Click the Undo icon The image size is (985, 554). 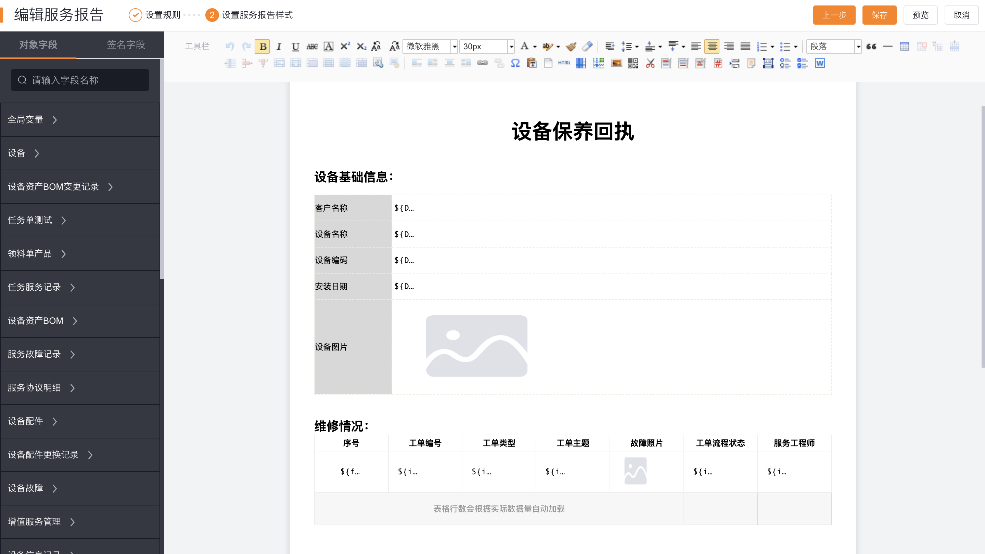pyautogui.click(x=230, y=46)
